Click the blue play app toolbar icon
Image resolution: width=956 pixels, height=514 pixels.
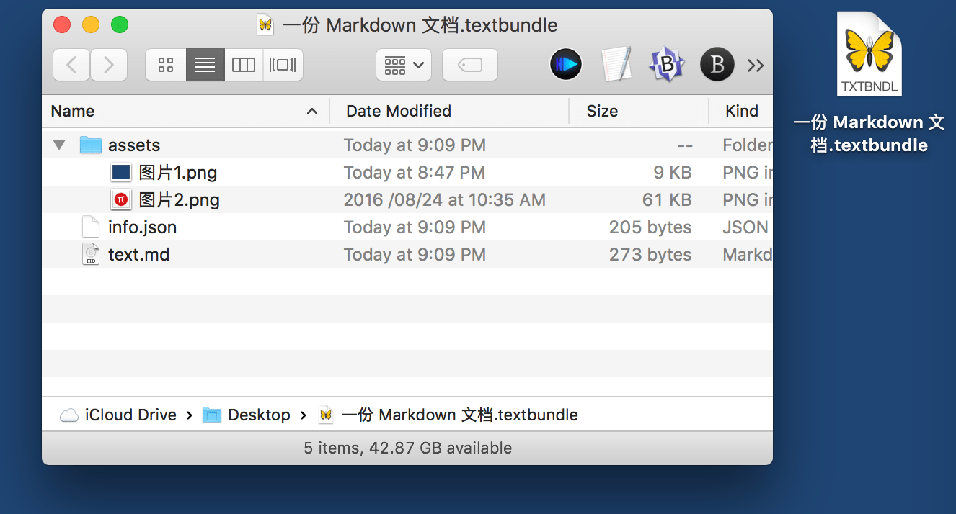566,65
